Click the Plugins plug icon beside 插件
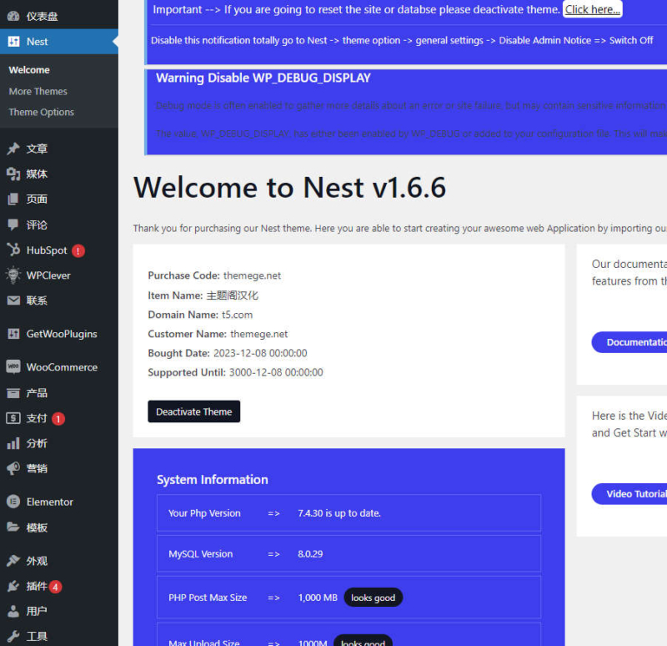The width and height of the screenshot is (667, 646). (13, 586)
